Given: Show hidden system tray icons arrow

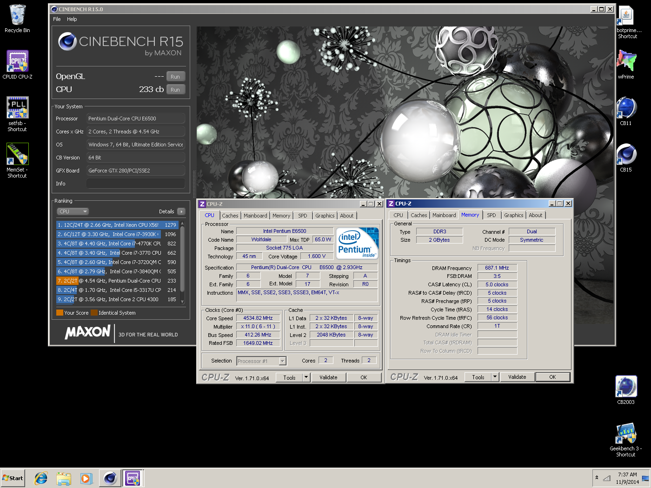Looking at the screenshot, I should 597,478.
